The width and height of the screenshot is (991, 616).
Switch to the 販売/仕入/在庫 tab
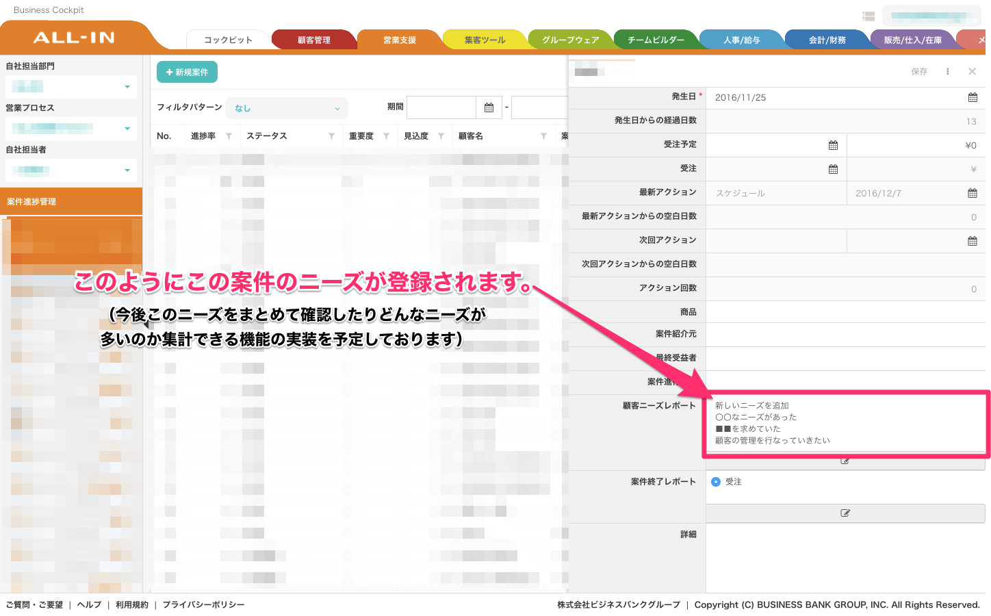(x=913, y=40)
